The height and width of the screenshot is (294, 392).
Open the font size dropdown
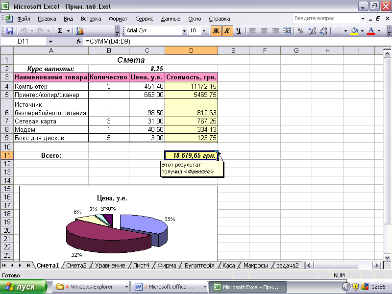click(204, 31)
